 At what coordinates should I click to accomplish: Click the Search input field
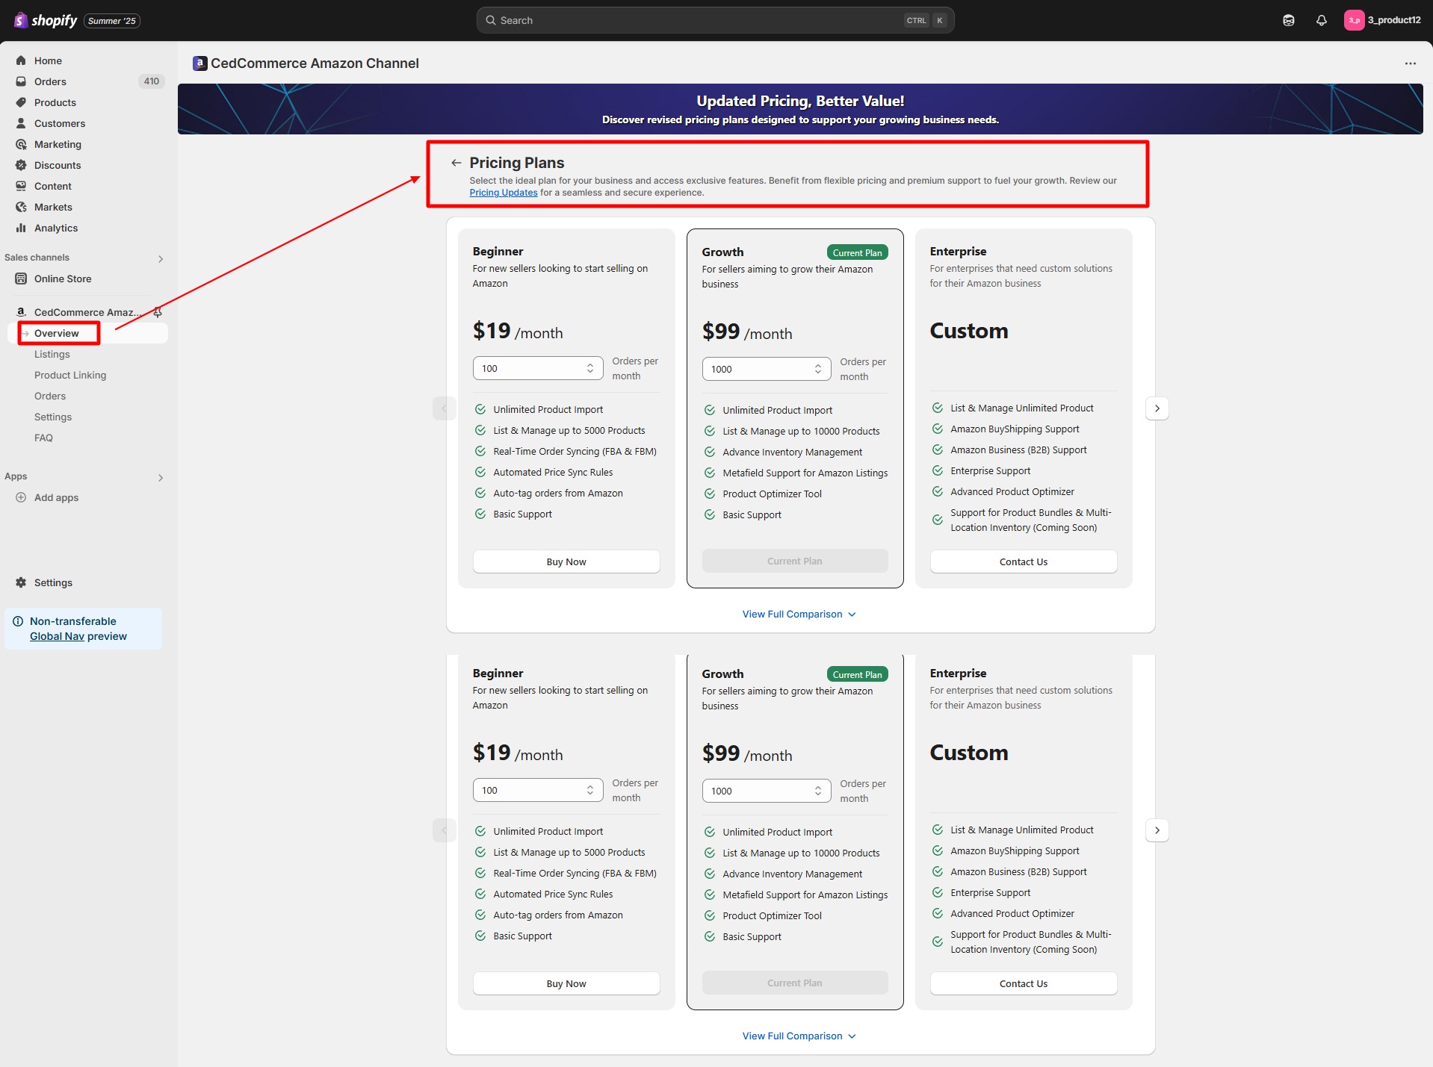(x=715, y=20)
